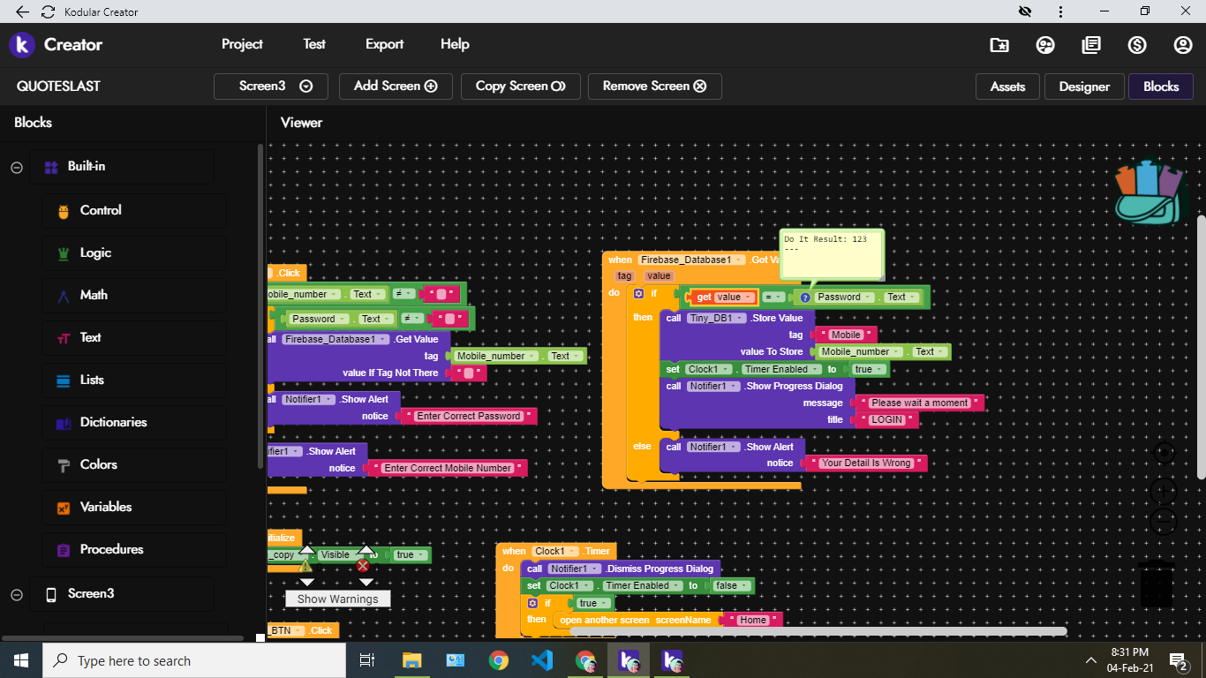1206x678 pixels.
Task: Open the starred folder icon
Action: (x=999, y=45)
